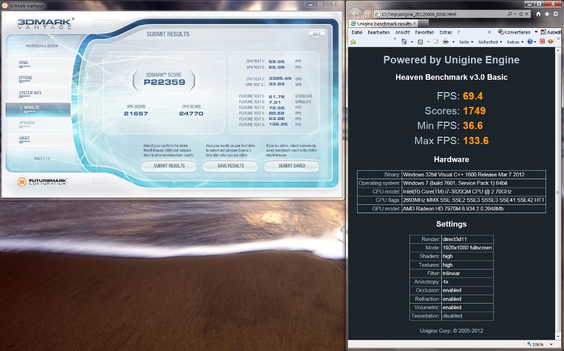Click the Konvertieren toolbar icon

pyautogui.click(x=501, y=32)
